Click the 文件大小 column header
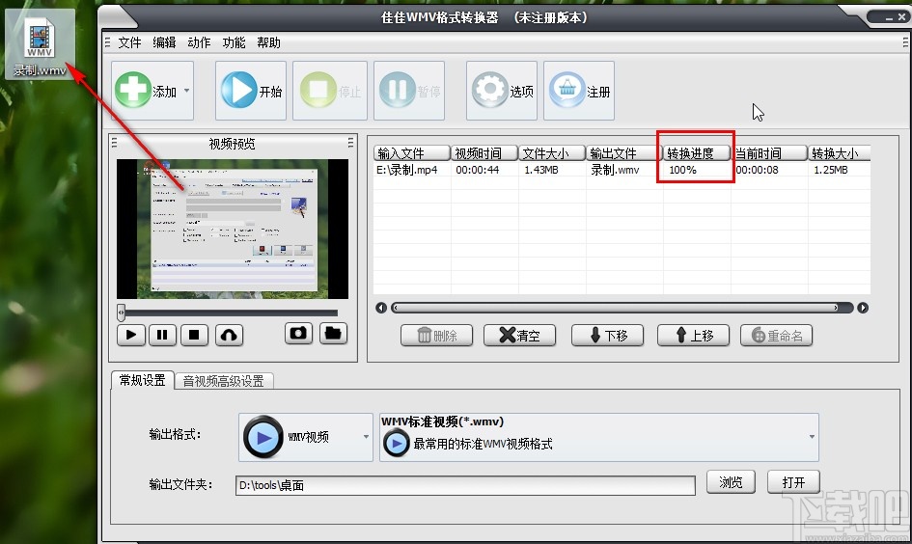Screen dimensions: 912x544 coord(552,152)
